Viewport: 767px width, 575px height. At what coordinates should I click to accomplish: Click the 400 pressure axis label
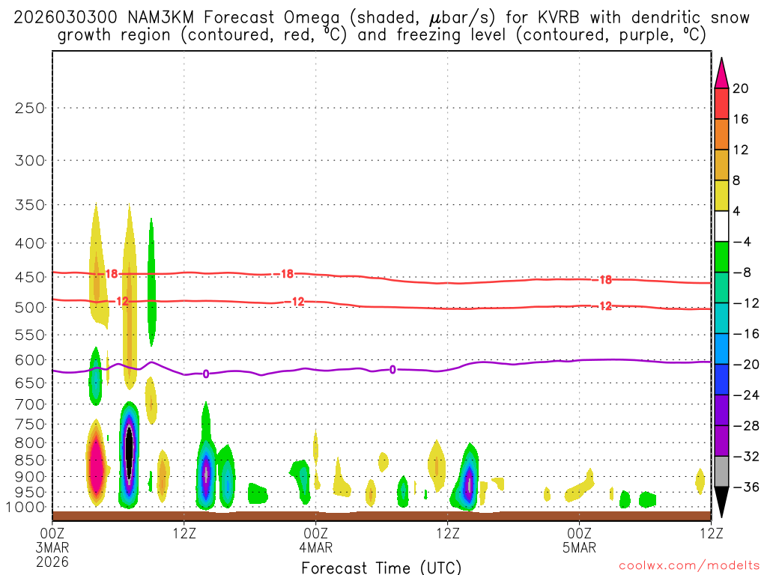pyautogui.click(x=30, y=243)
